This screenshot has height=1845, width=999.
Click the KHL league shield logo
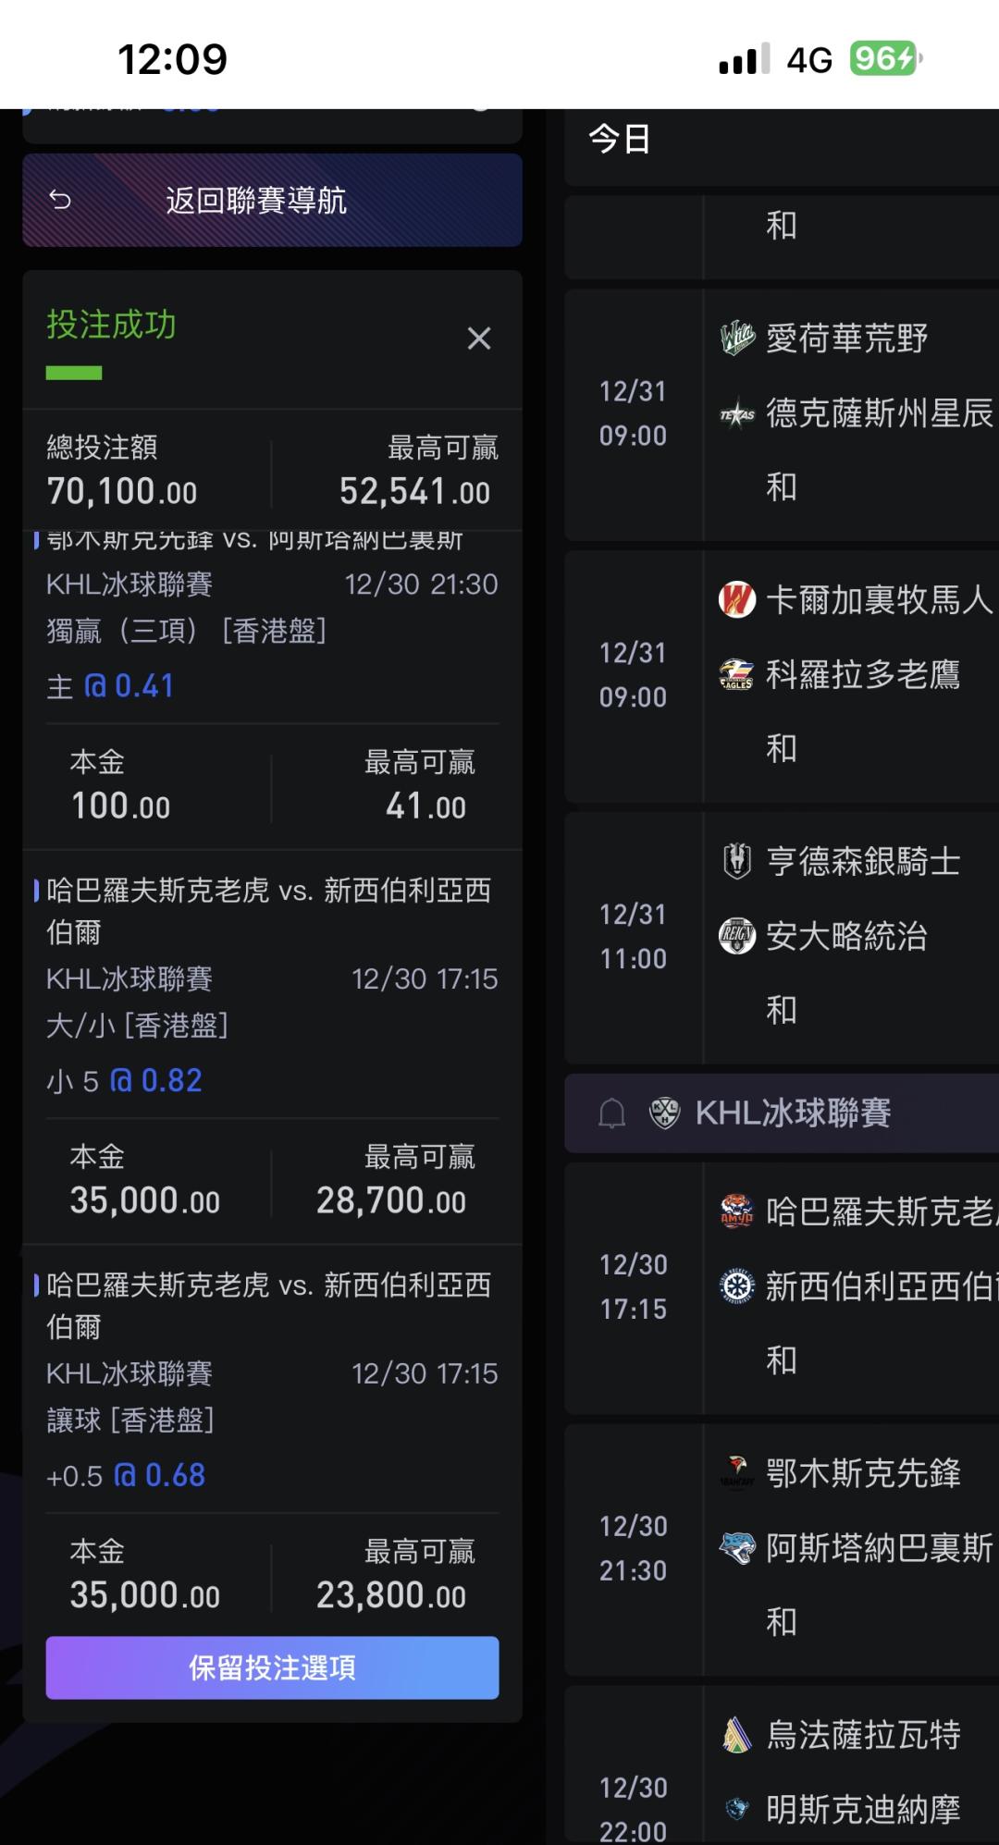[x=664, y=1113]
